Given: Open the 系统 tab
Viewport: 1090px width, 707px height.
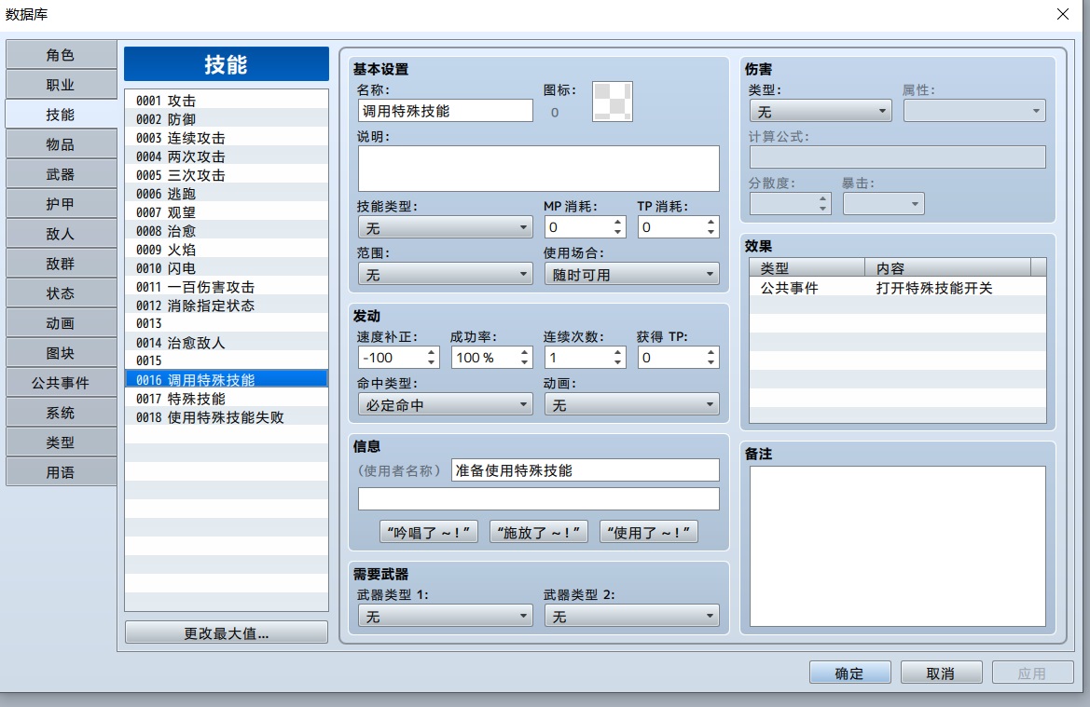Looking at the screenshot, I should coord(61,413).
